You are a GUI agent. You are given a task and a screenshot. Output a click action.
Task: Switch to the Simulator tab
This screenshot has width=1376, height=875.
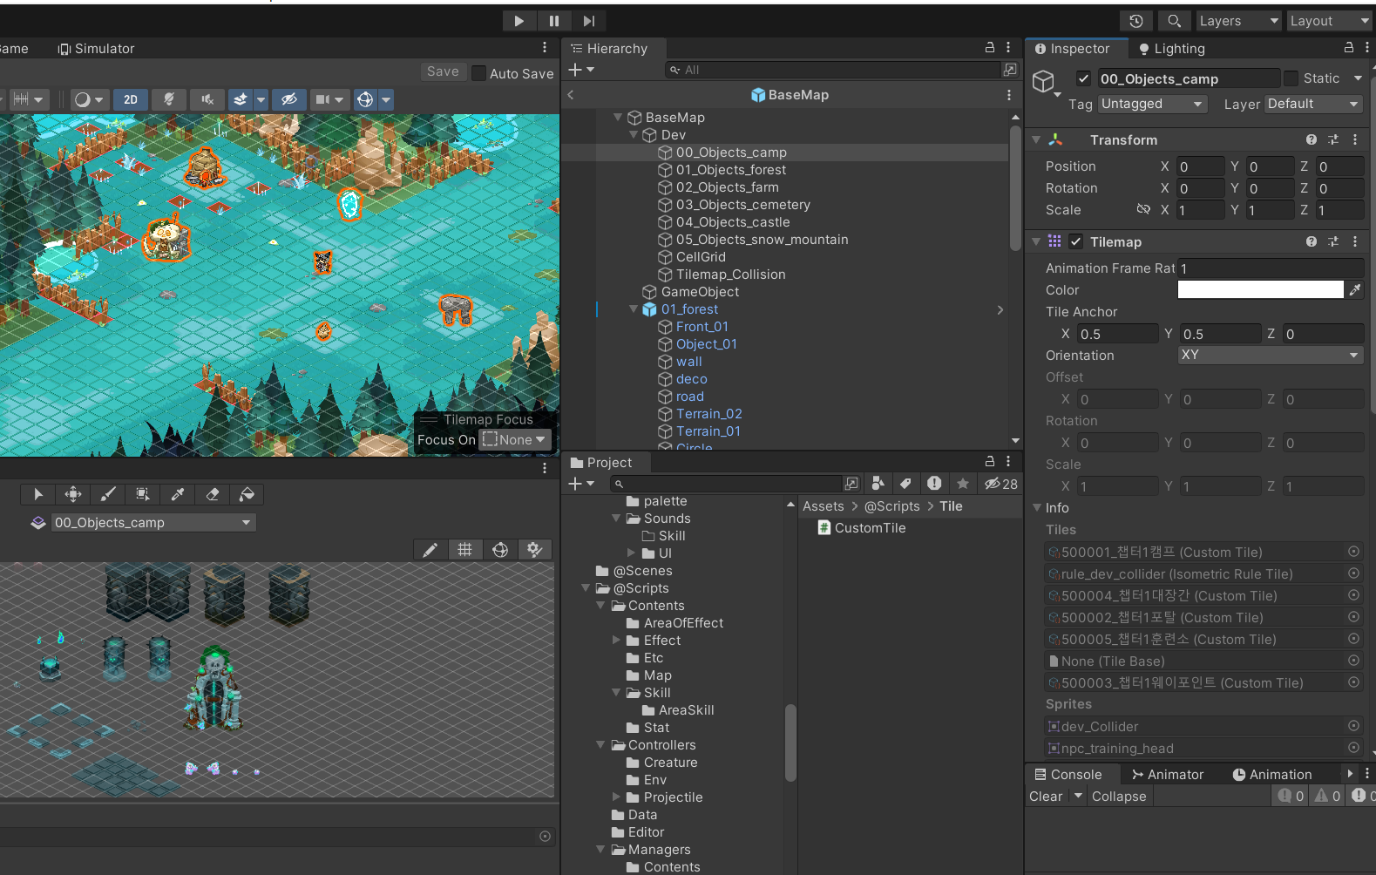tap(96, 49)
